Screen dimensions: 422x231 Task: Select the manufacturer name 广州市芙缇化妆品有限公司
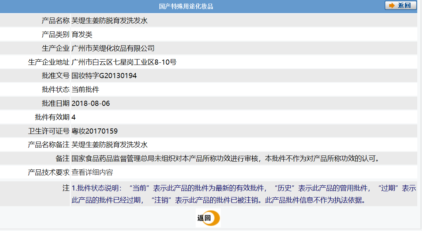pyautogui.click(x=113, y=48)
